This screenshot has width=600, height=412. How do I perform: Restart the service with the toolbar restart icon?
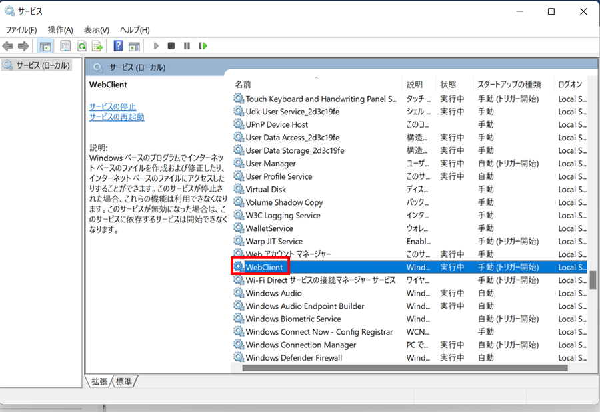(x=203, y=45)
